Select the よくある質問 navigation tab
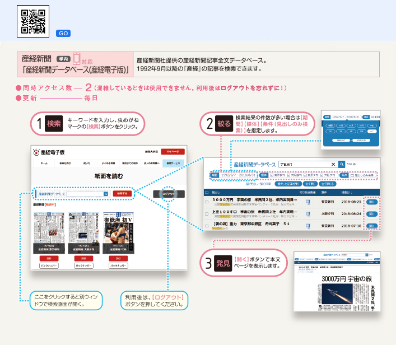The height and width of the screenshot is (364, 396). click(108, 164)
